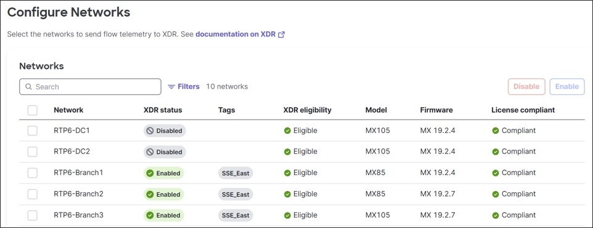593x228 pixels.
Task: Click the RTP6-DC1 network name
Action: point(72,131)
